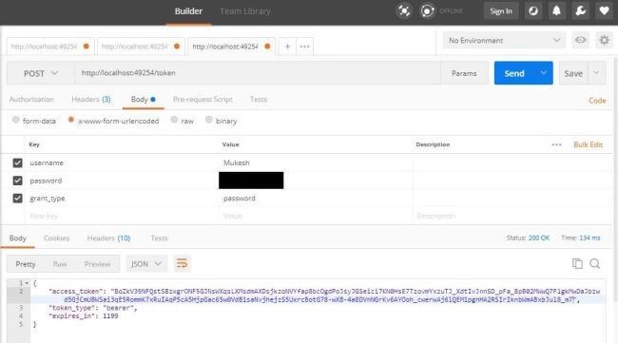Open the request Body tab
This screenshot has height=343, width=618.
[x=143, y=99]
